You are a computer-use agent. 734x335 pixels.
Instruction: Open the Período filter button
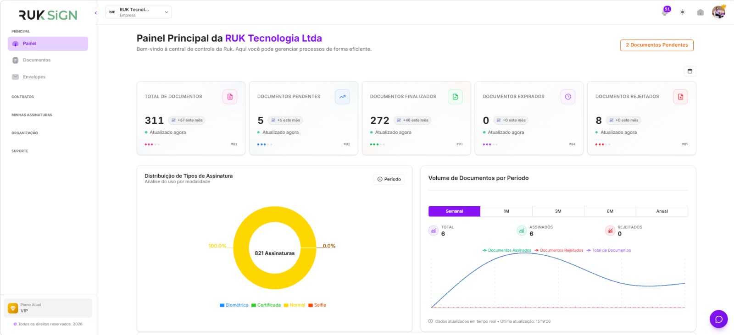(389, 179)
